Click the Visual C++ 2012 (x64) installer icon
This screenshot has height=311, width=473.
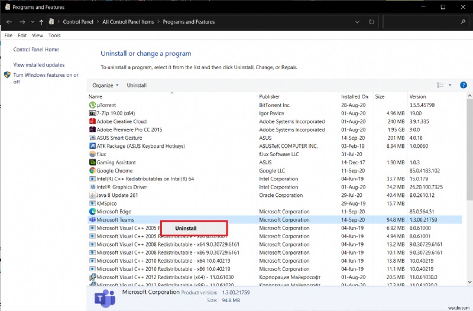(92, 277)
